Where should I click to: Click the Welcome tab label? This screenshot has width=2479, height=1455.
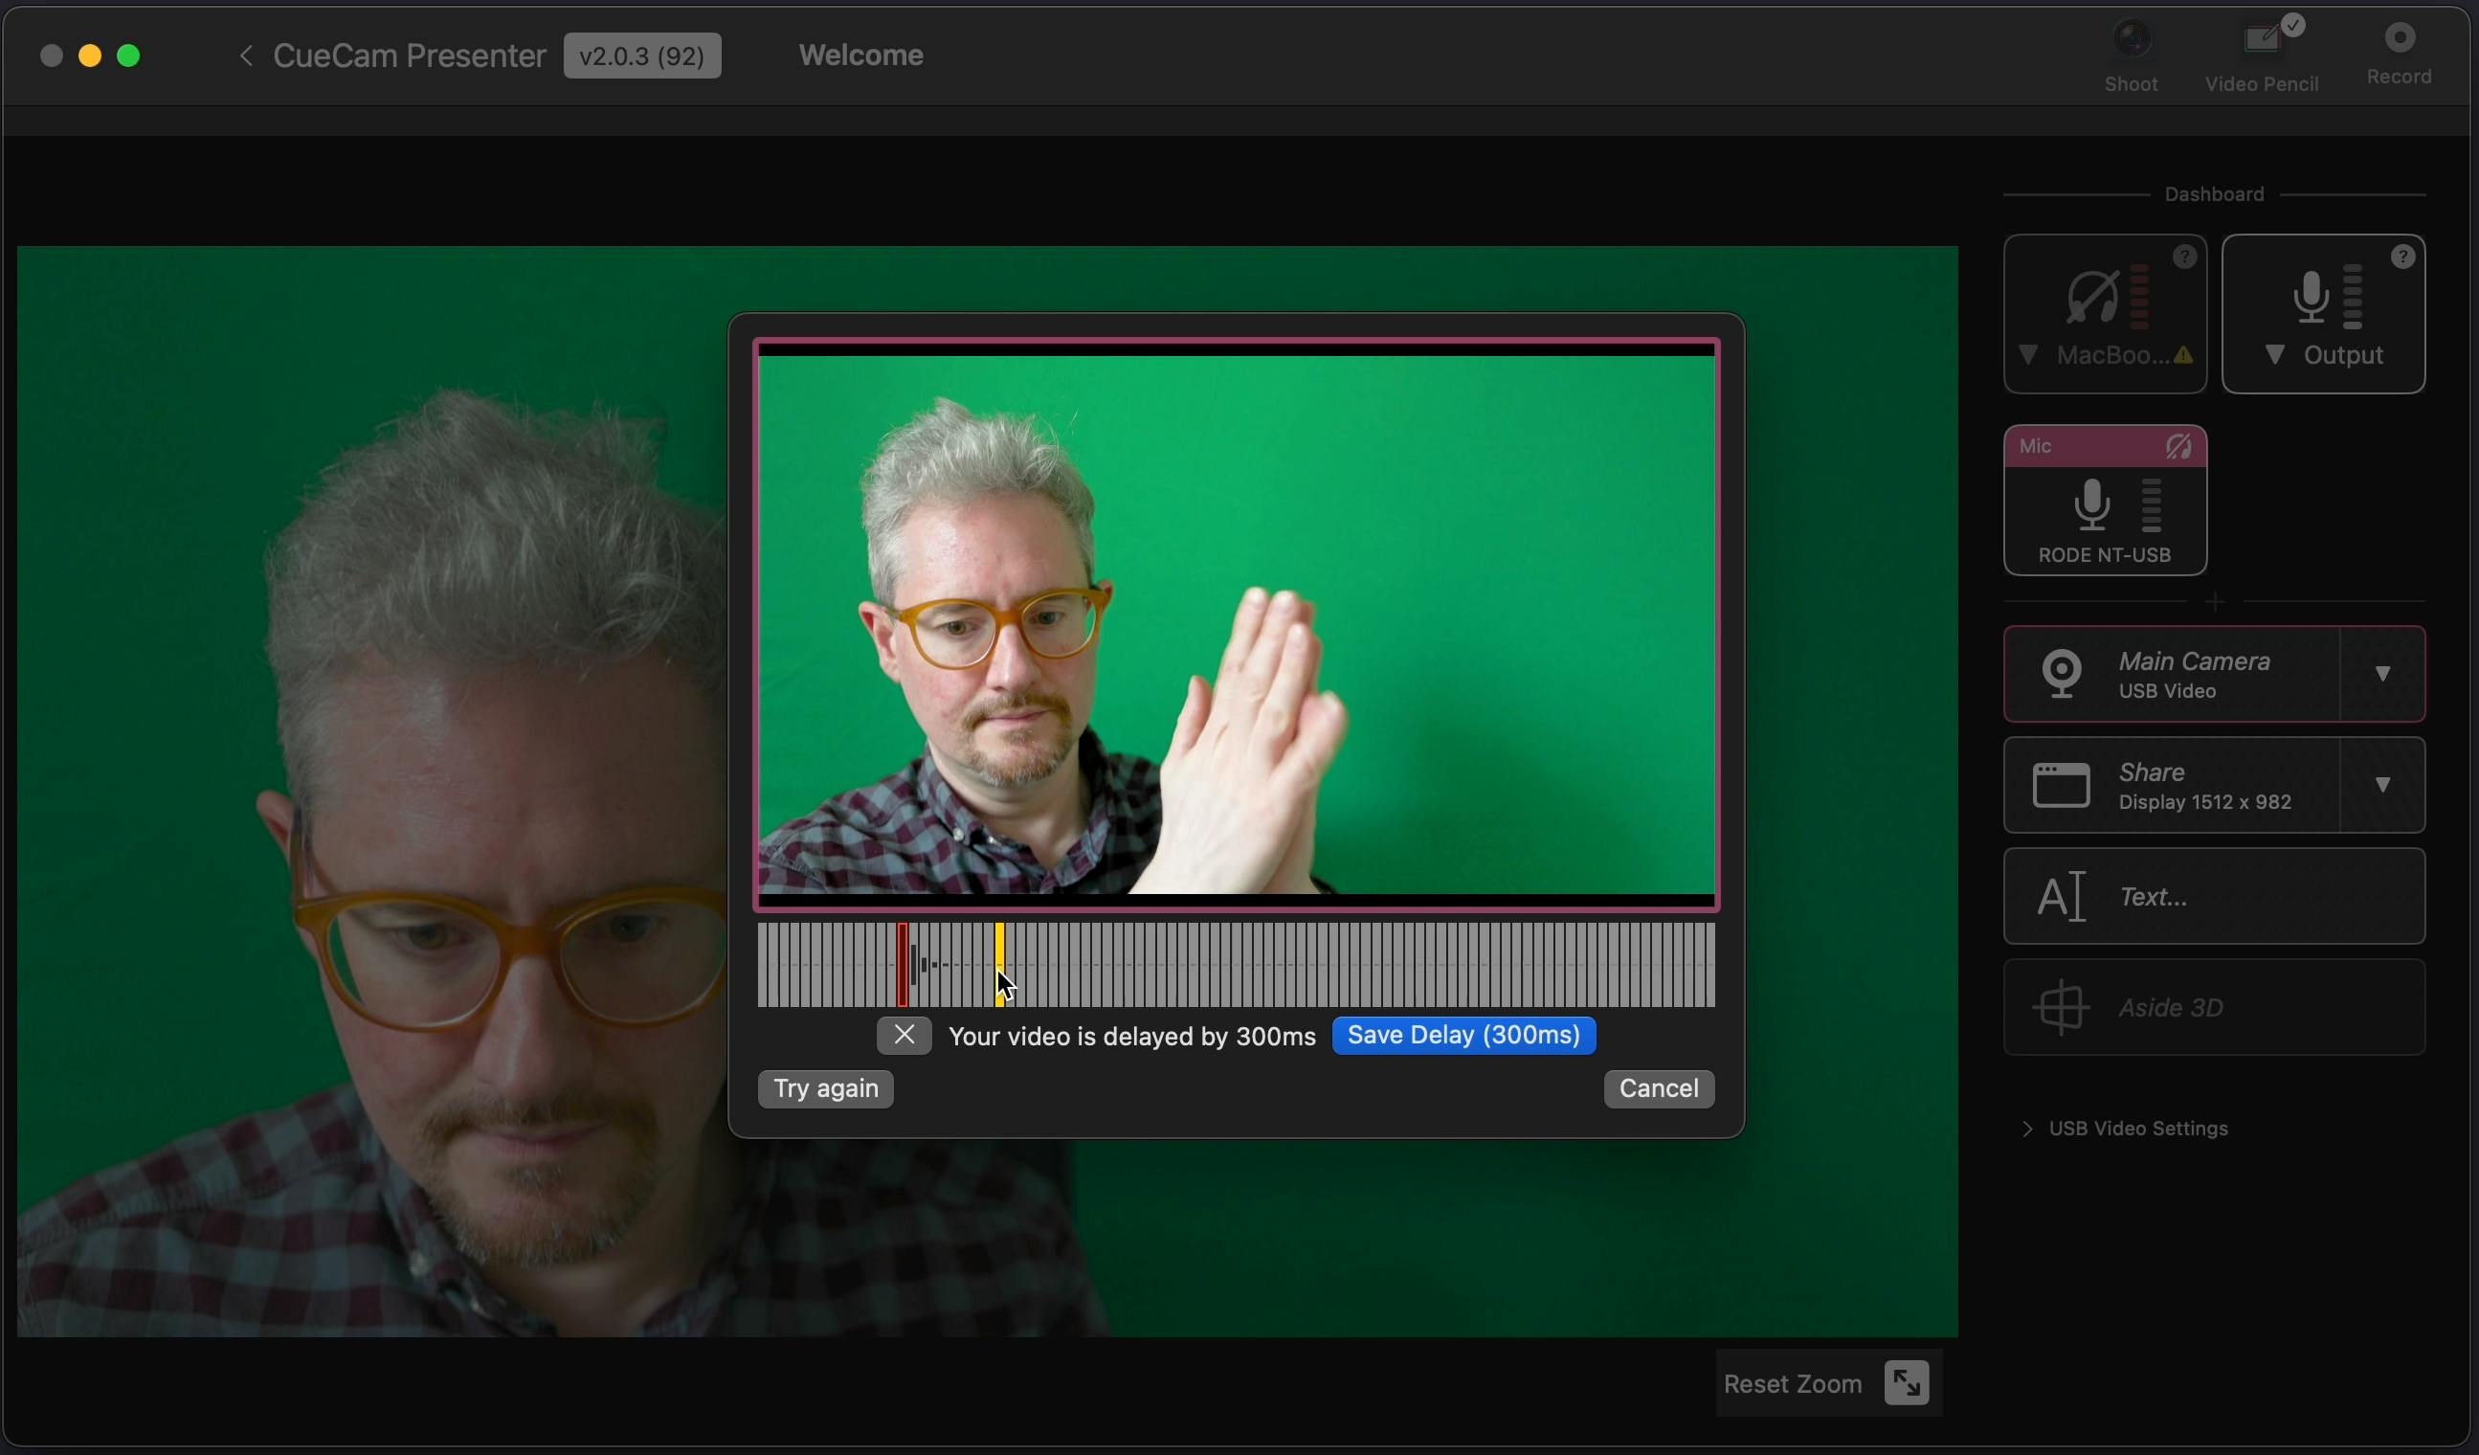pyautogui.click(x=859, y=54)
